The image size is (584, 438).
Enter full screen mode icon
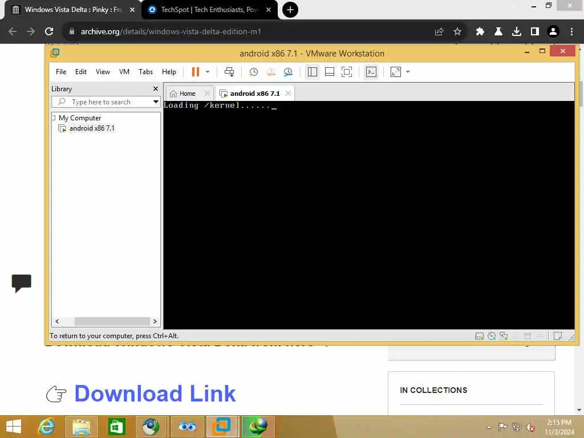347,72
